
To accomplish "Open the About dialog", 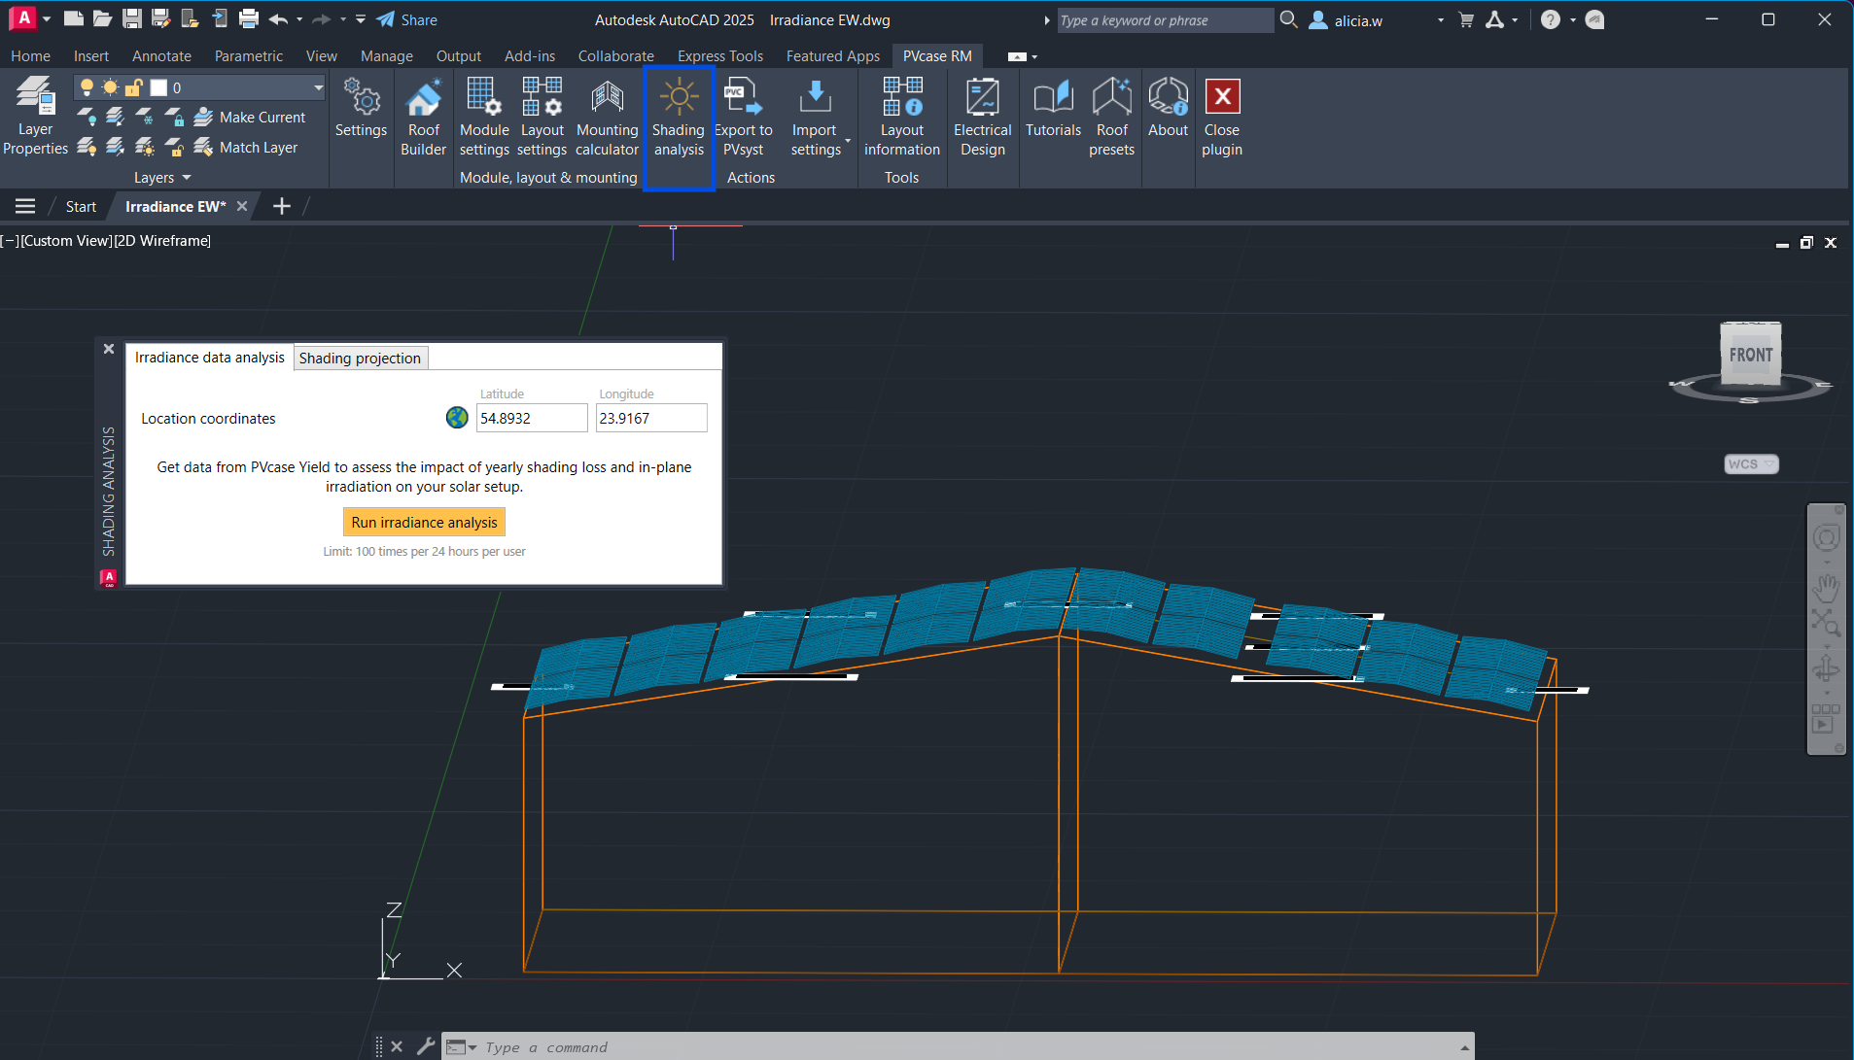I will [1168, 108].
